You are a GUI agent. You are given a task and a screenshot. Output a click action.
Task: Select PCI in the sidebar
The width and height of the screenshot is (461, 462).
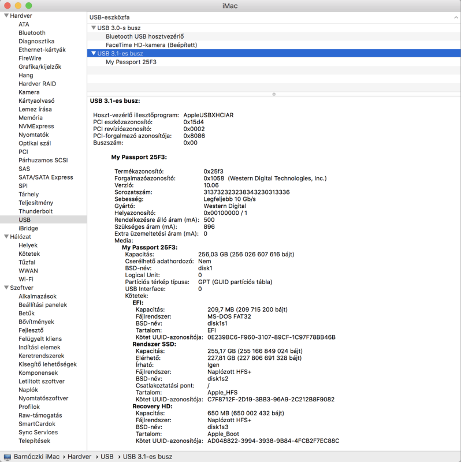[23, 152]
